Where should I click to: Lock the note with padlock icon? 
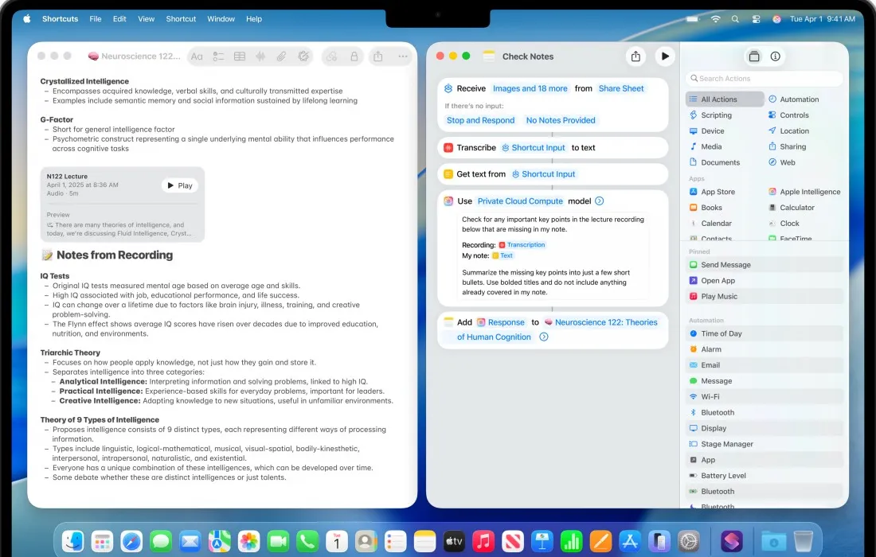(354, 56)
